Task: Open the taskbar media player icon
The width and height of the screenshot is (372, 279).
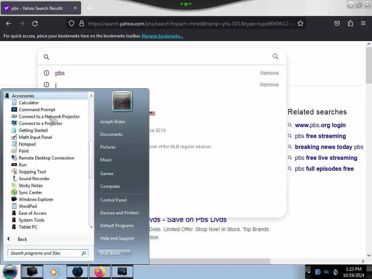Action: (54, 272)
